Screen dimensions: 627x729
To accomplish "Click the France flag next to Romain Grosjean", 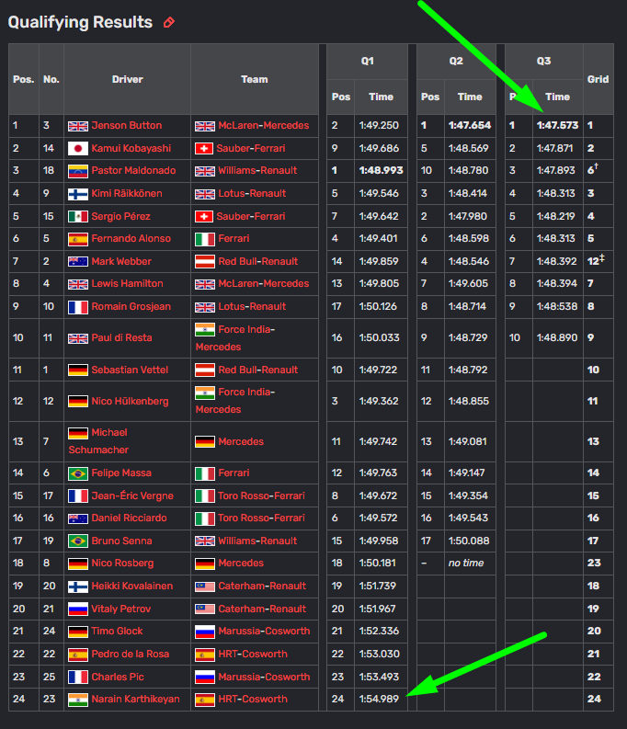I will pyautogui.click(x=77, y=307).
